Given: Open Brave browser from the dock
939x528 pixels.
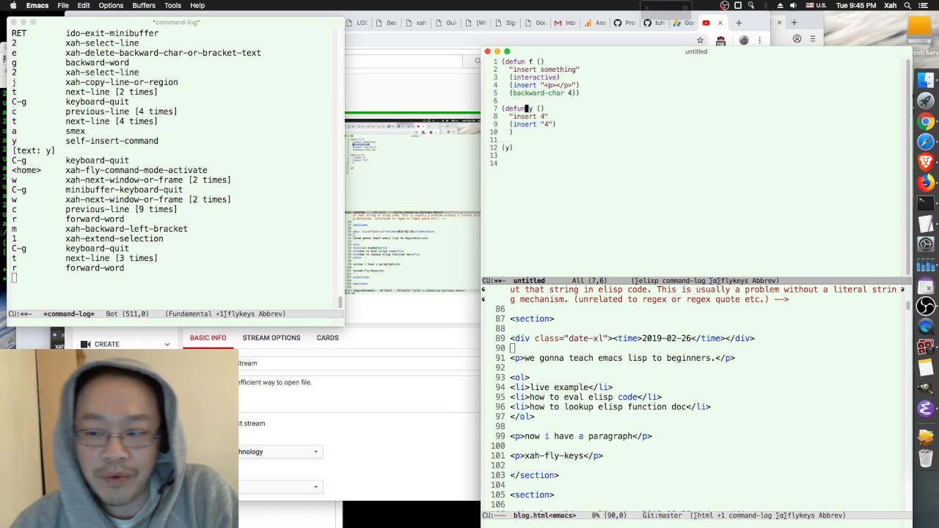Looking at the screenshot, I should [926, 162].
